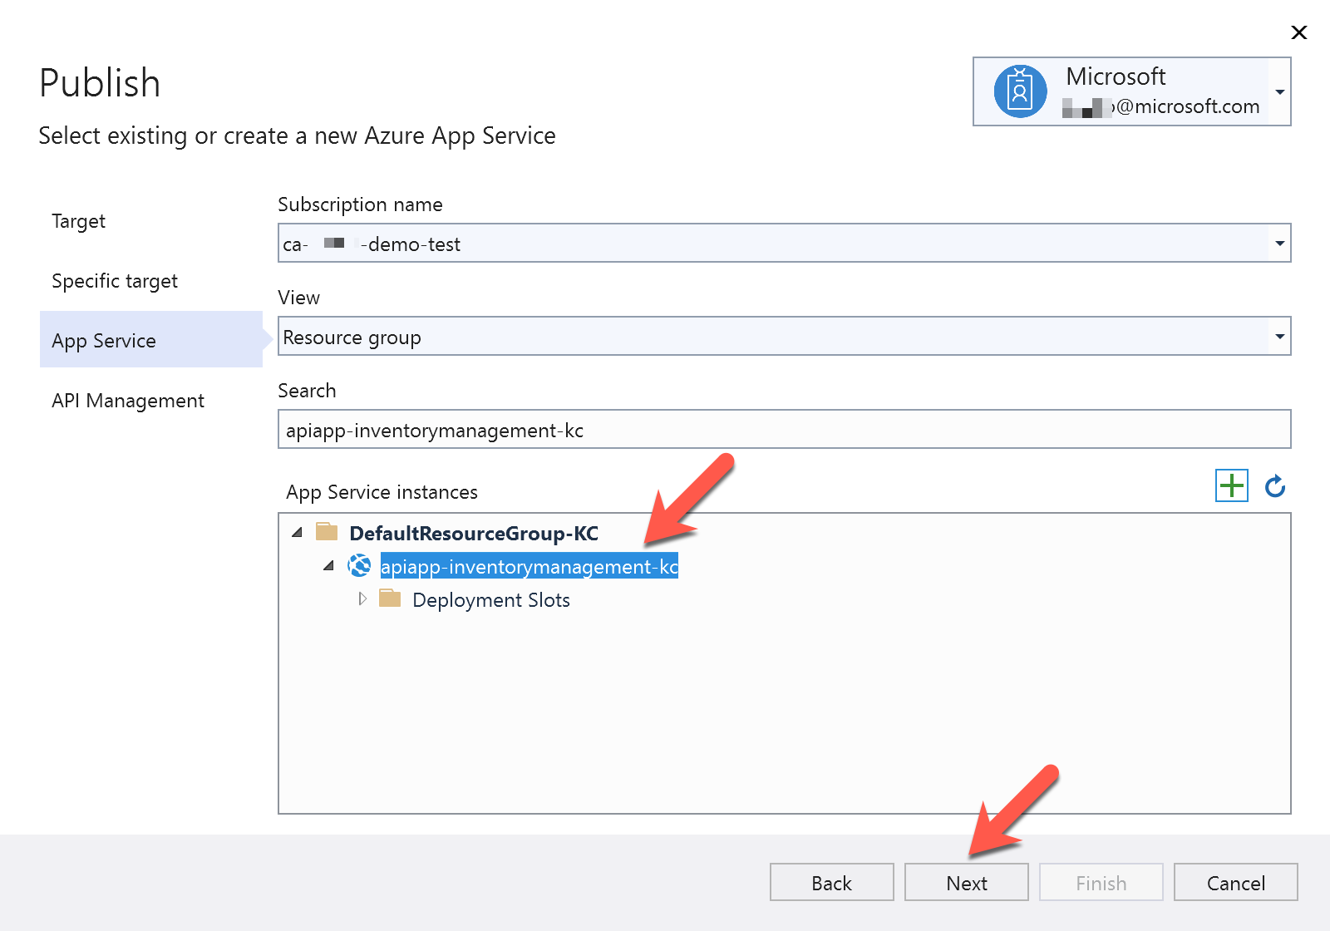Image resolution: width=1330 pixels, height=931 pixels.
Task: Expand the Deployment Slots node
Action: coord(363,598)
